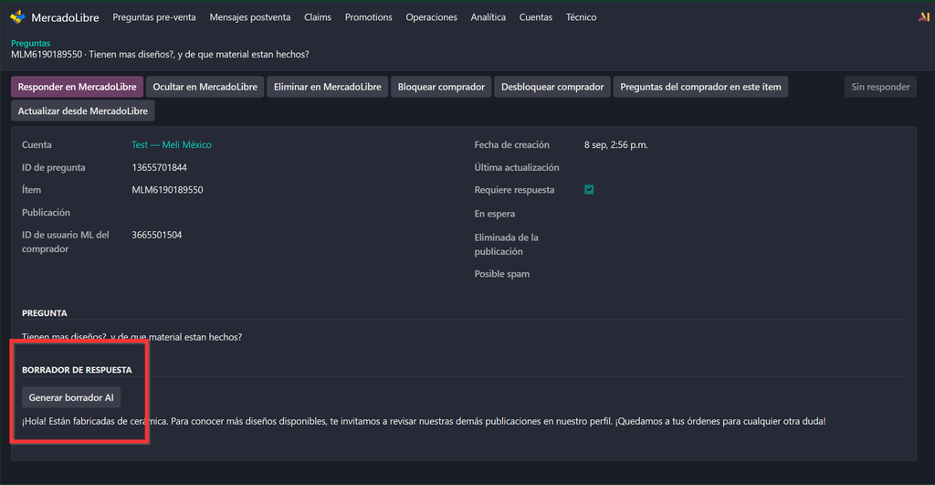935x485 pixels.
Task: Select the Sin responder status button
Action: 880,87
